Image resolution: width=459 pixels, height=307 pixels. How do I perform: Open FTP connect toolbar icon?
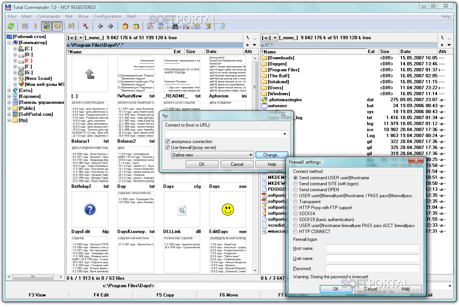pos(151,26)
